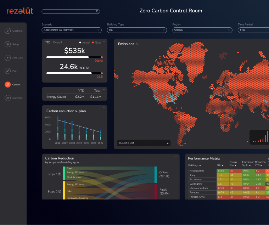The height and width of the screenshot is (225, 269).
Task: Open Carbon Reduction panel three-dot menu
Action: pyautogui.click(x=175, y=157)
